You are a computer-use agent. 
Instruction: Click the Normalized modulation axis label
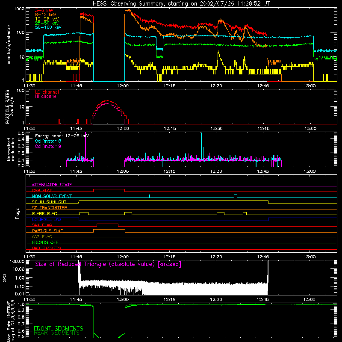coord(10,149)
